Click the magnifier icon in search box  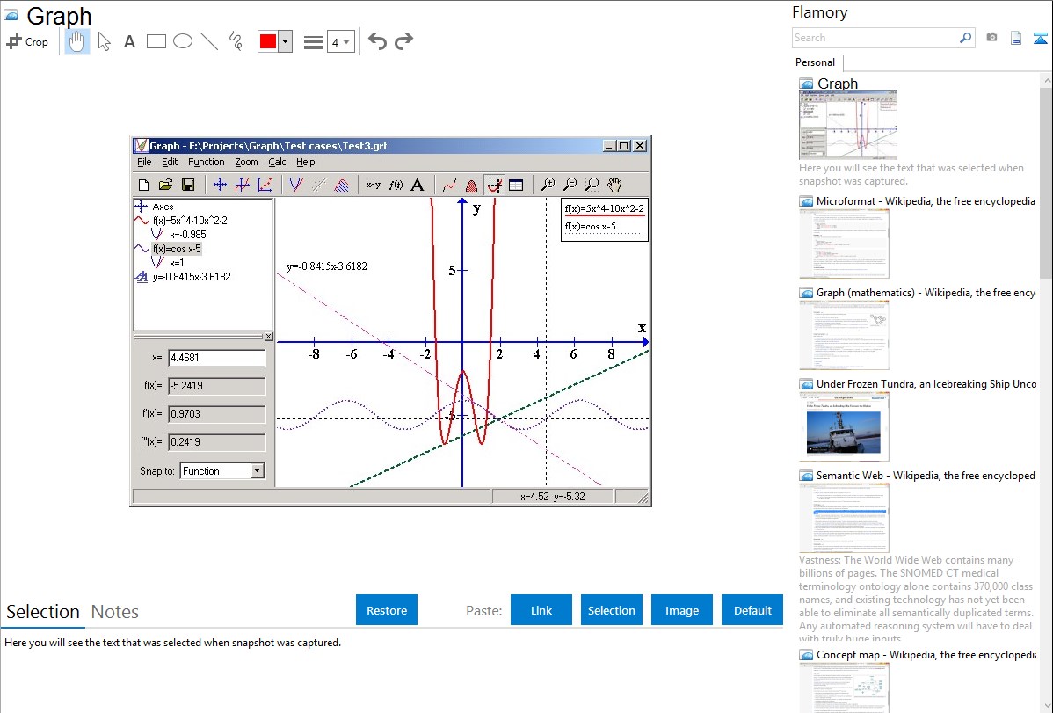point(965,38)
